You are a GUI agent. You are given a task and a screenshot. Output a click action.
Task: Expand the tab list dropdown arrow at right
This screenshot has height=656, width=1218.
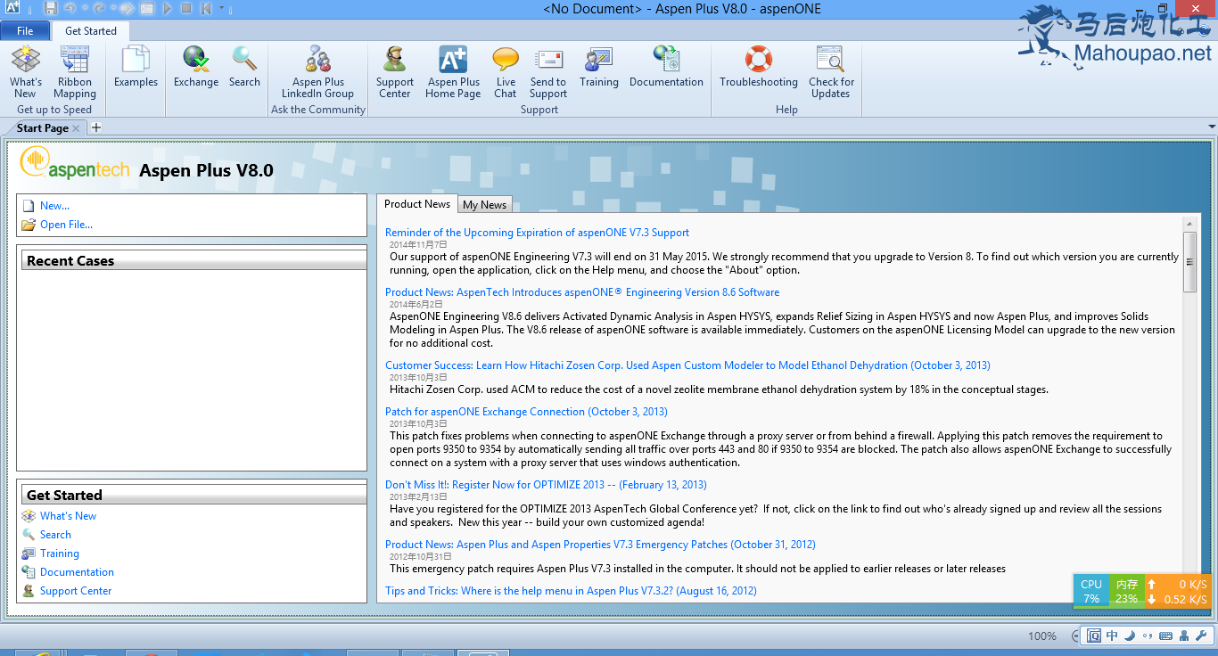tap(1212, 127)
